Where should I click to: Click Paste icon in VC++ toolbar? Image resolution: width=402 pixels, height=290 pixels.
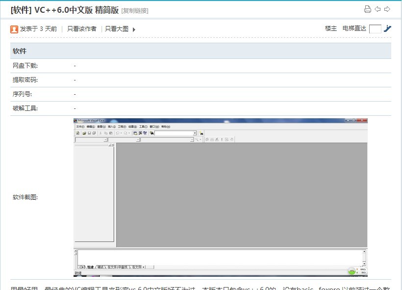(111, 133)
